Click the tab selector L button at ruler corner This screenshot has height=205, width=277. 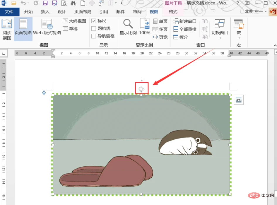[4, 54]
